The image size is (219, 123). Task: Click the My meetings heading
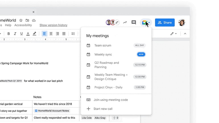pyautogui.click(x=98, y=36)
